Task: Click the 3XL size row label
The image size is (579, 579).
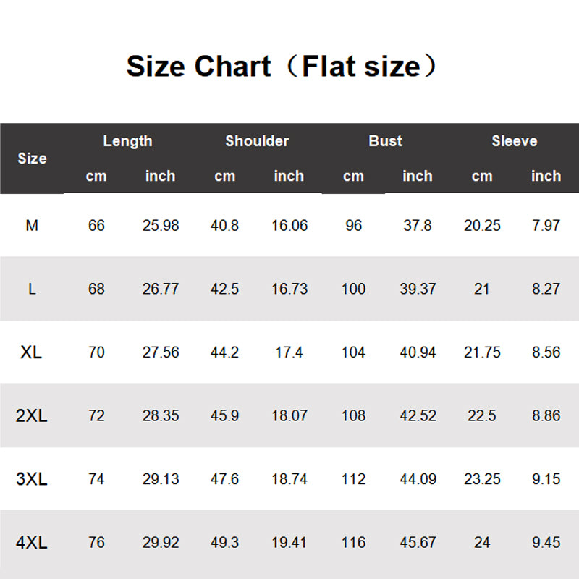Action: click(x=32, y=479)
